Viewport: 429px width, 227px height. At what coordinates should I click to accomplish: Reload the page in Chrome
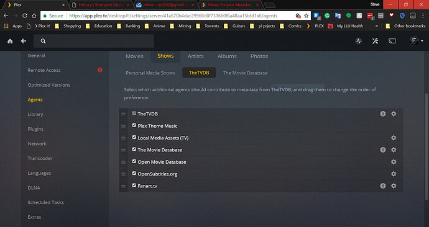click(25, 16)
